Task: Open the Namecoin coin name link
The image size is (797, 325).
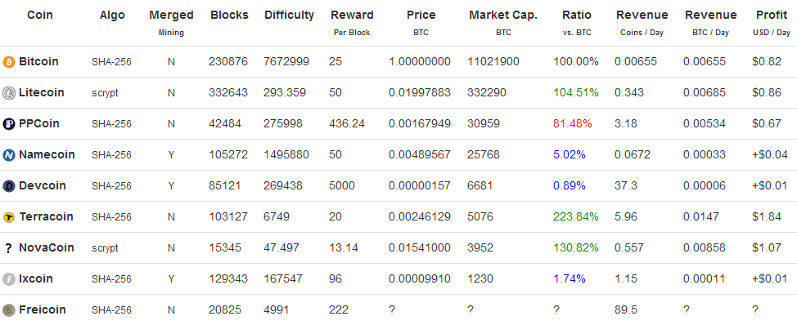Action: (47, 154)
